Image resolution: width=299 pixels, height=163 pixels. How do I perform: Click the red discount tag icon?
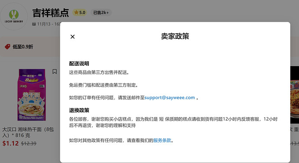click(x=7, y=47)
